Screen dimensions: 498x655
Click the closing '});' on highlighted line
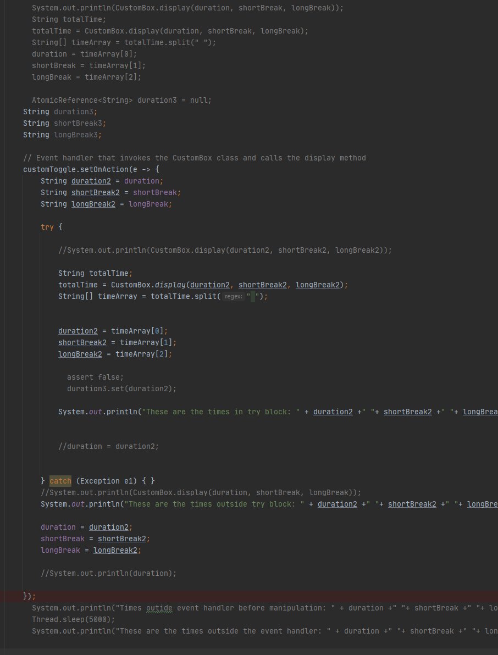[29, 597]
